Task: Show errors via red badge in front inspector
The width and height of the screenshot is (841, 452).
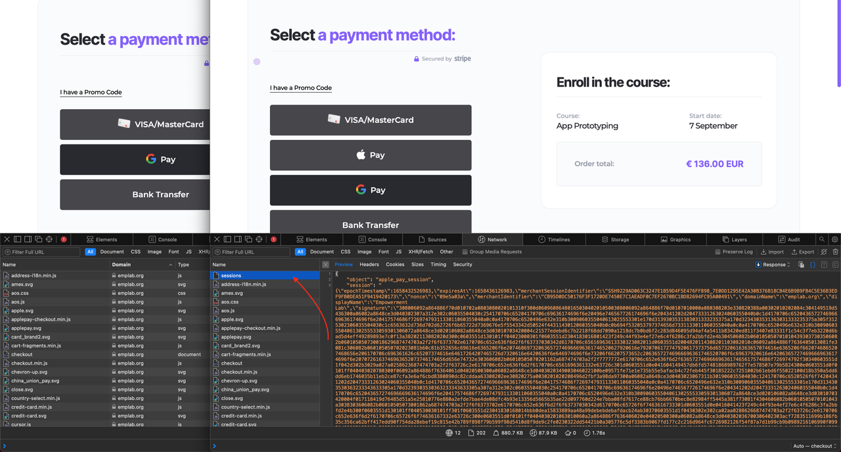Action: pyautogui.click(x=273, y=240)
